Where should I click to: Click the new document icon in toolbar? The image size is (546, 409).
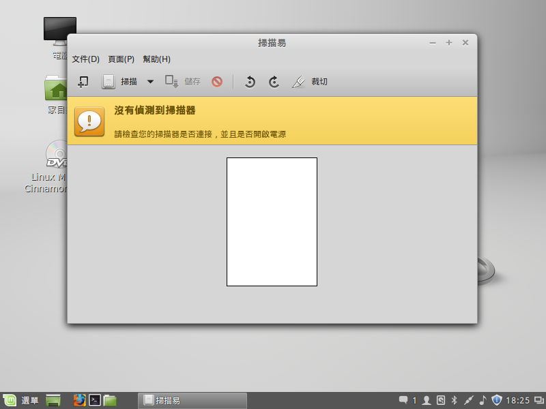click(x=83, y=82)
